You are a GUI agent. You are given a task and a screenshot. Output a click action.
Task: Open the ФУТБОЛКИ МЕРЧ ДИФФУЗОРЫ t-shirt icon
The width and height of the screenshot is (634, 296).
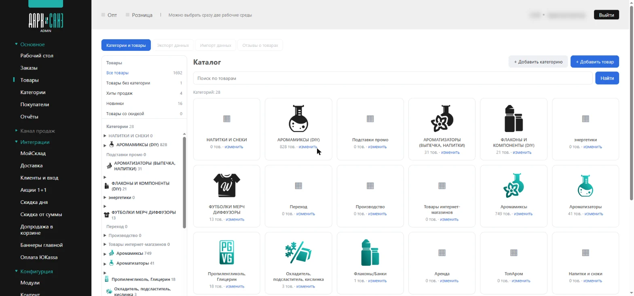click(x=227, y=185)
